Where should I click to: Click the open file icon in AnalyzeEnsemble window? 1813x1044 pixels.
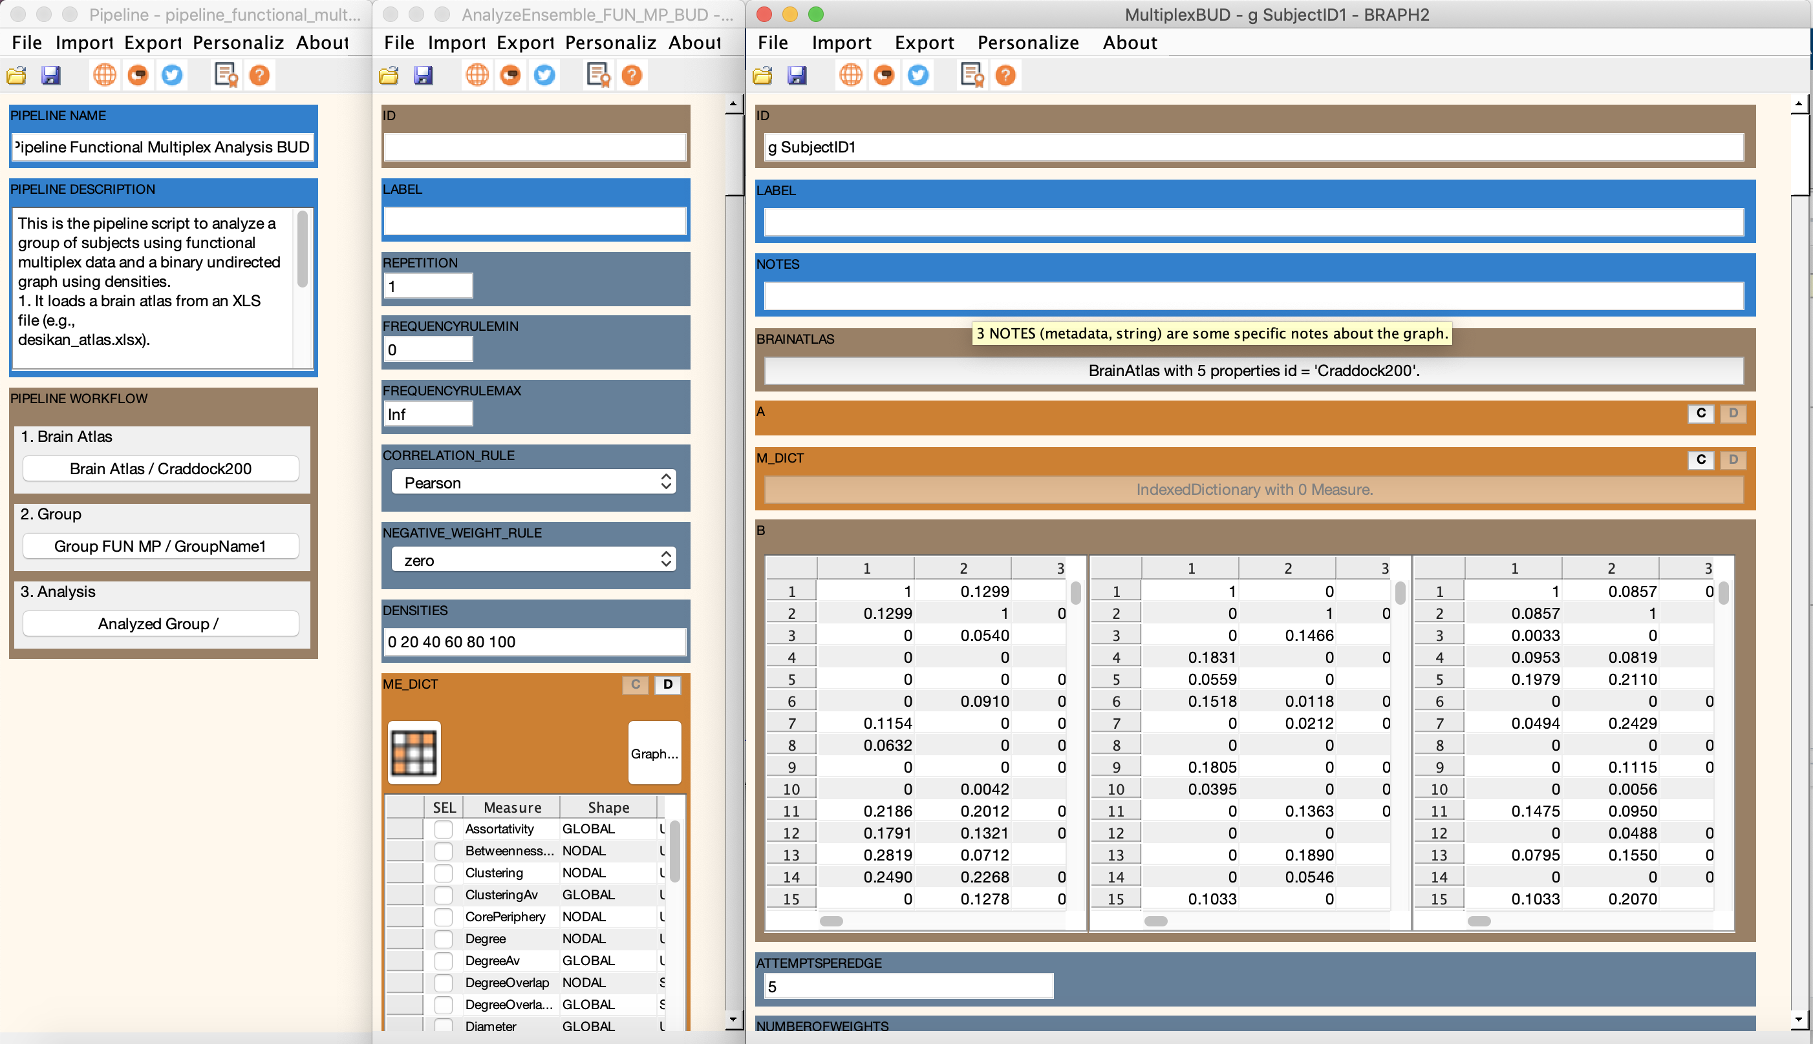point(388,74)
